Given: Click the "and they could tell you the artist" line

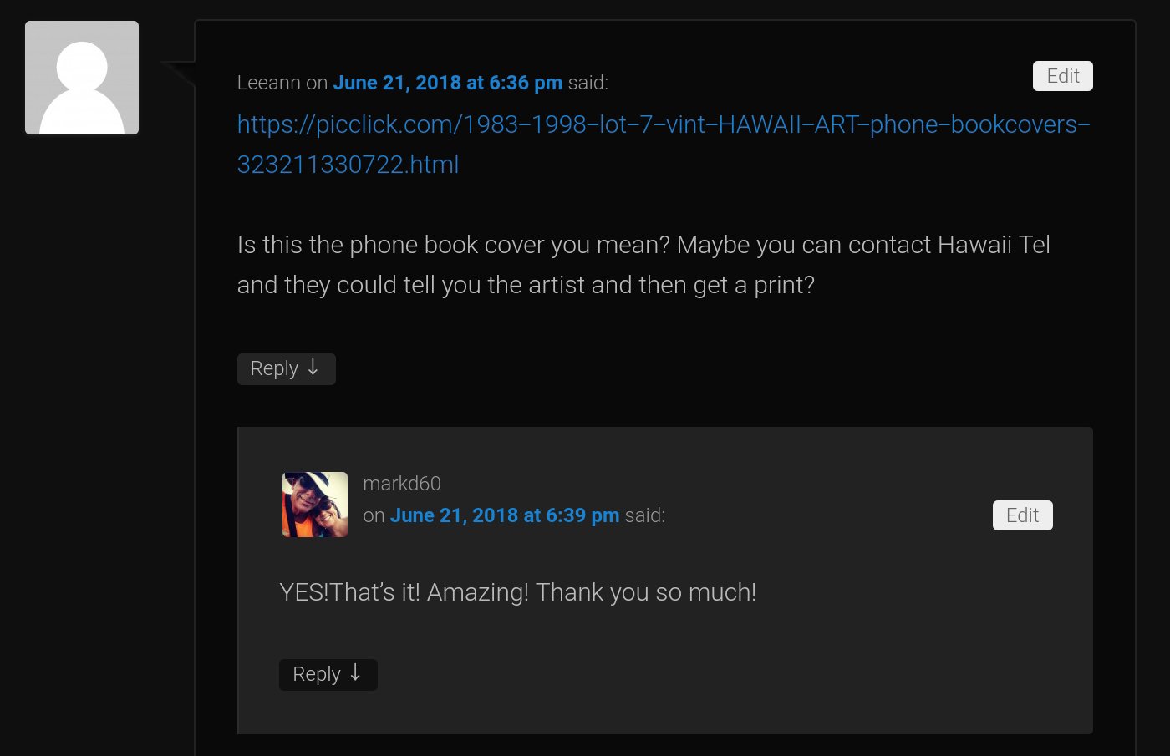Looking at the screenshot, I should pyautogui.click(x=526, y=285).
